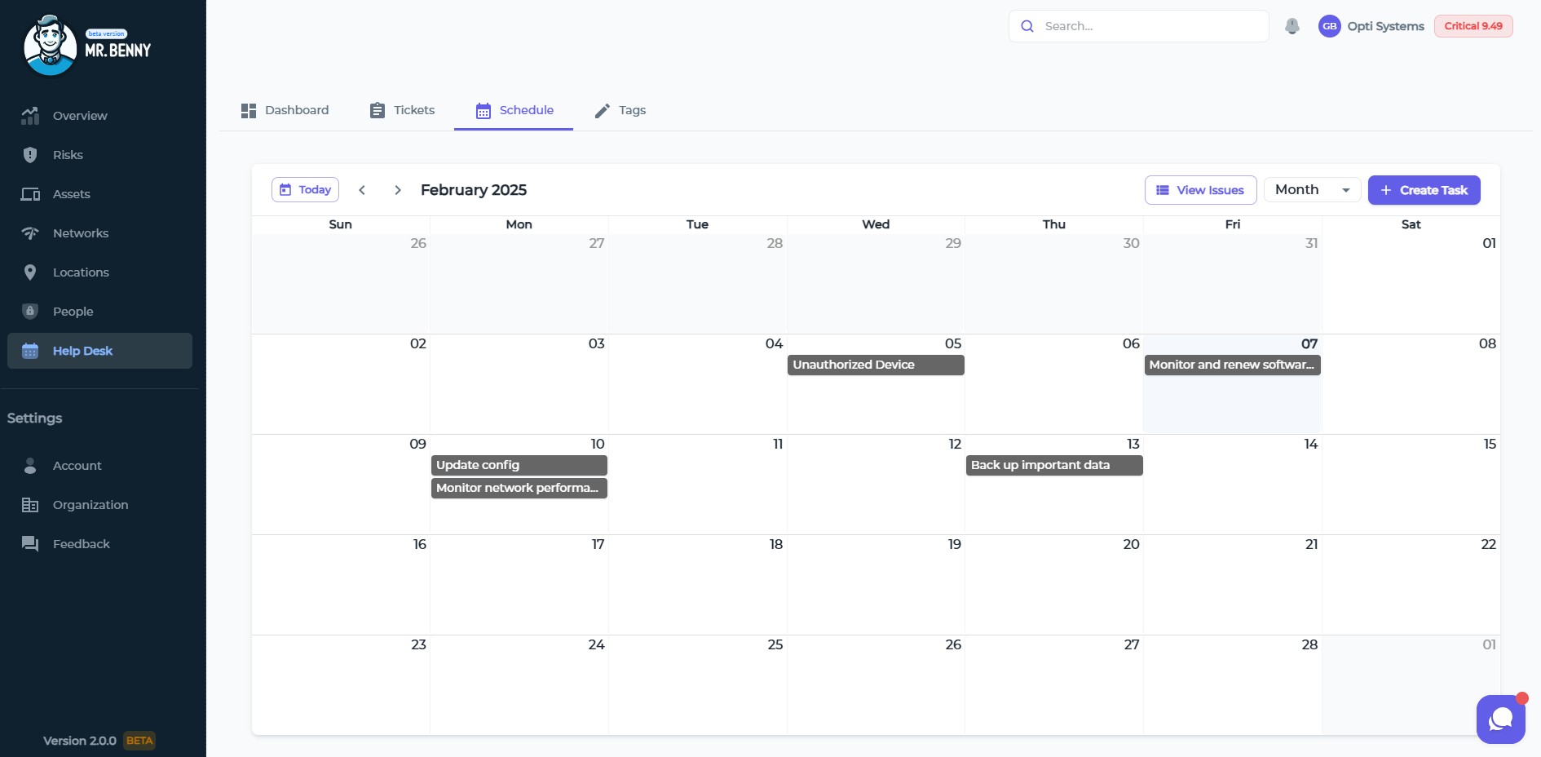Go to Networks in the sidebar
The image size is (1541, 757).
click(x=80, y=233)
